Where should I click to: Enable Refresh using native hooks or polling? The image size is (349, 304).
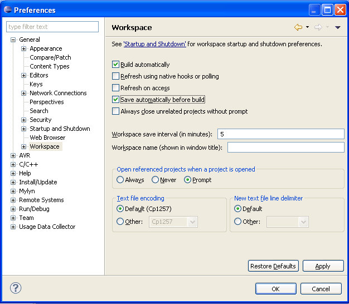[116, 76]
